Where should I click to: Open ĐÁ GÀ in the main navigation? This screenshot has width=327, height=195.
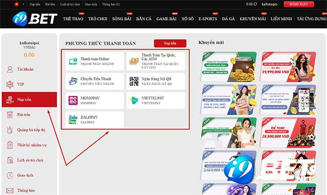228,19
